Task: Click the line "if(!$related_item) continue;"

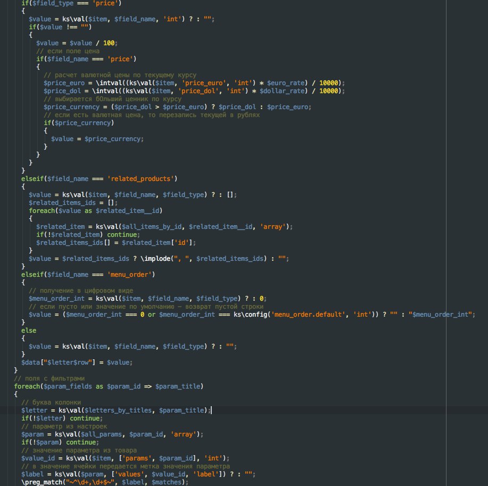Action: [88, 235]
